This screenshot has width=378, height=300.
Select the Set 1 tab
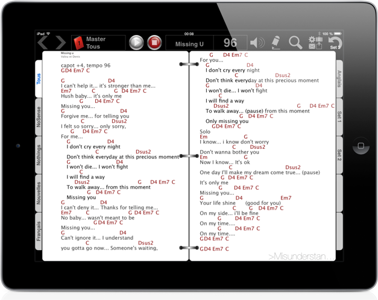pos(339,117)
